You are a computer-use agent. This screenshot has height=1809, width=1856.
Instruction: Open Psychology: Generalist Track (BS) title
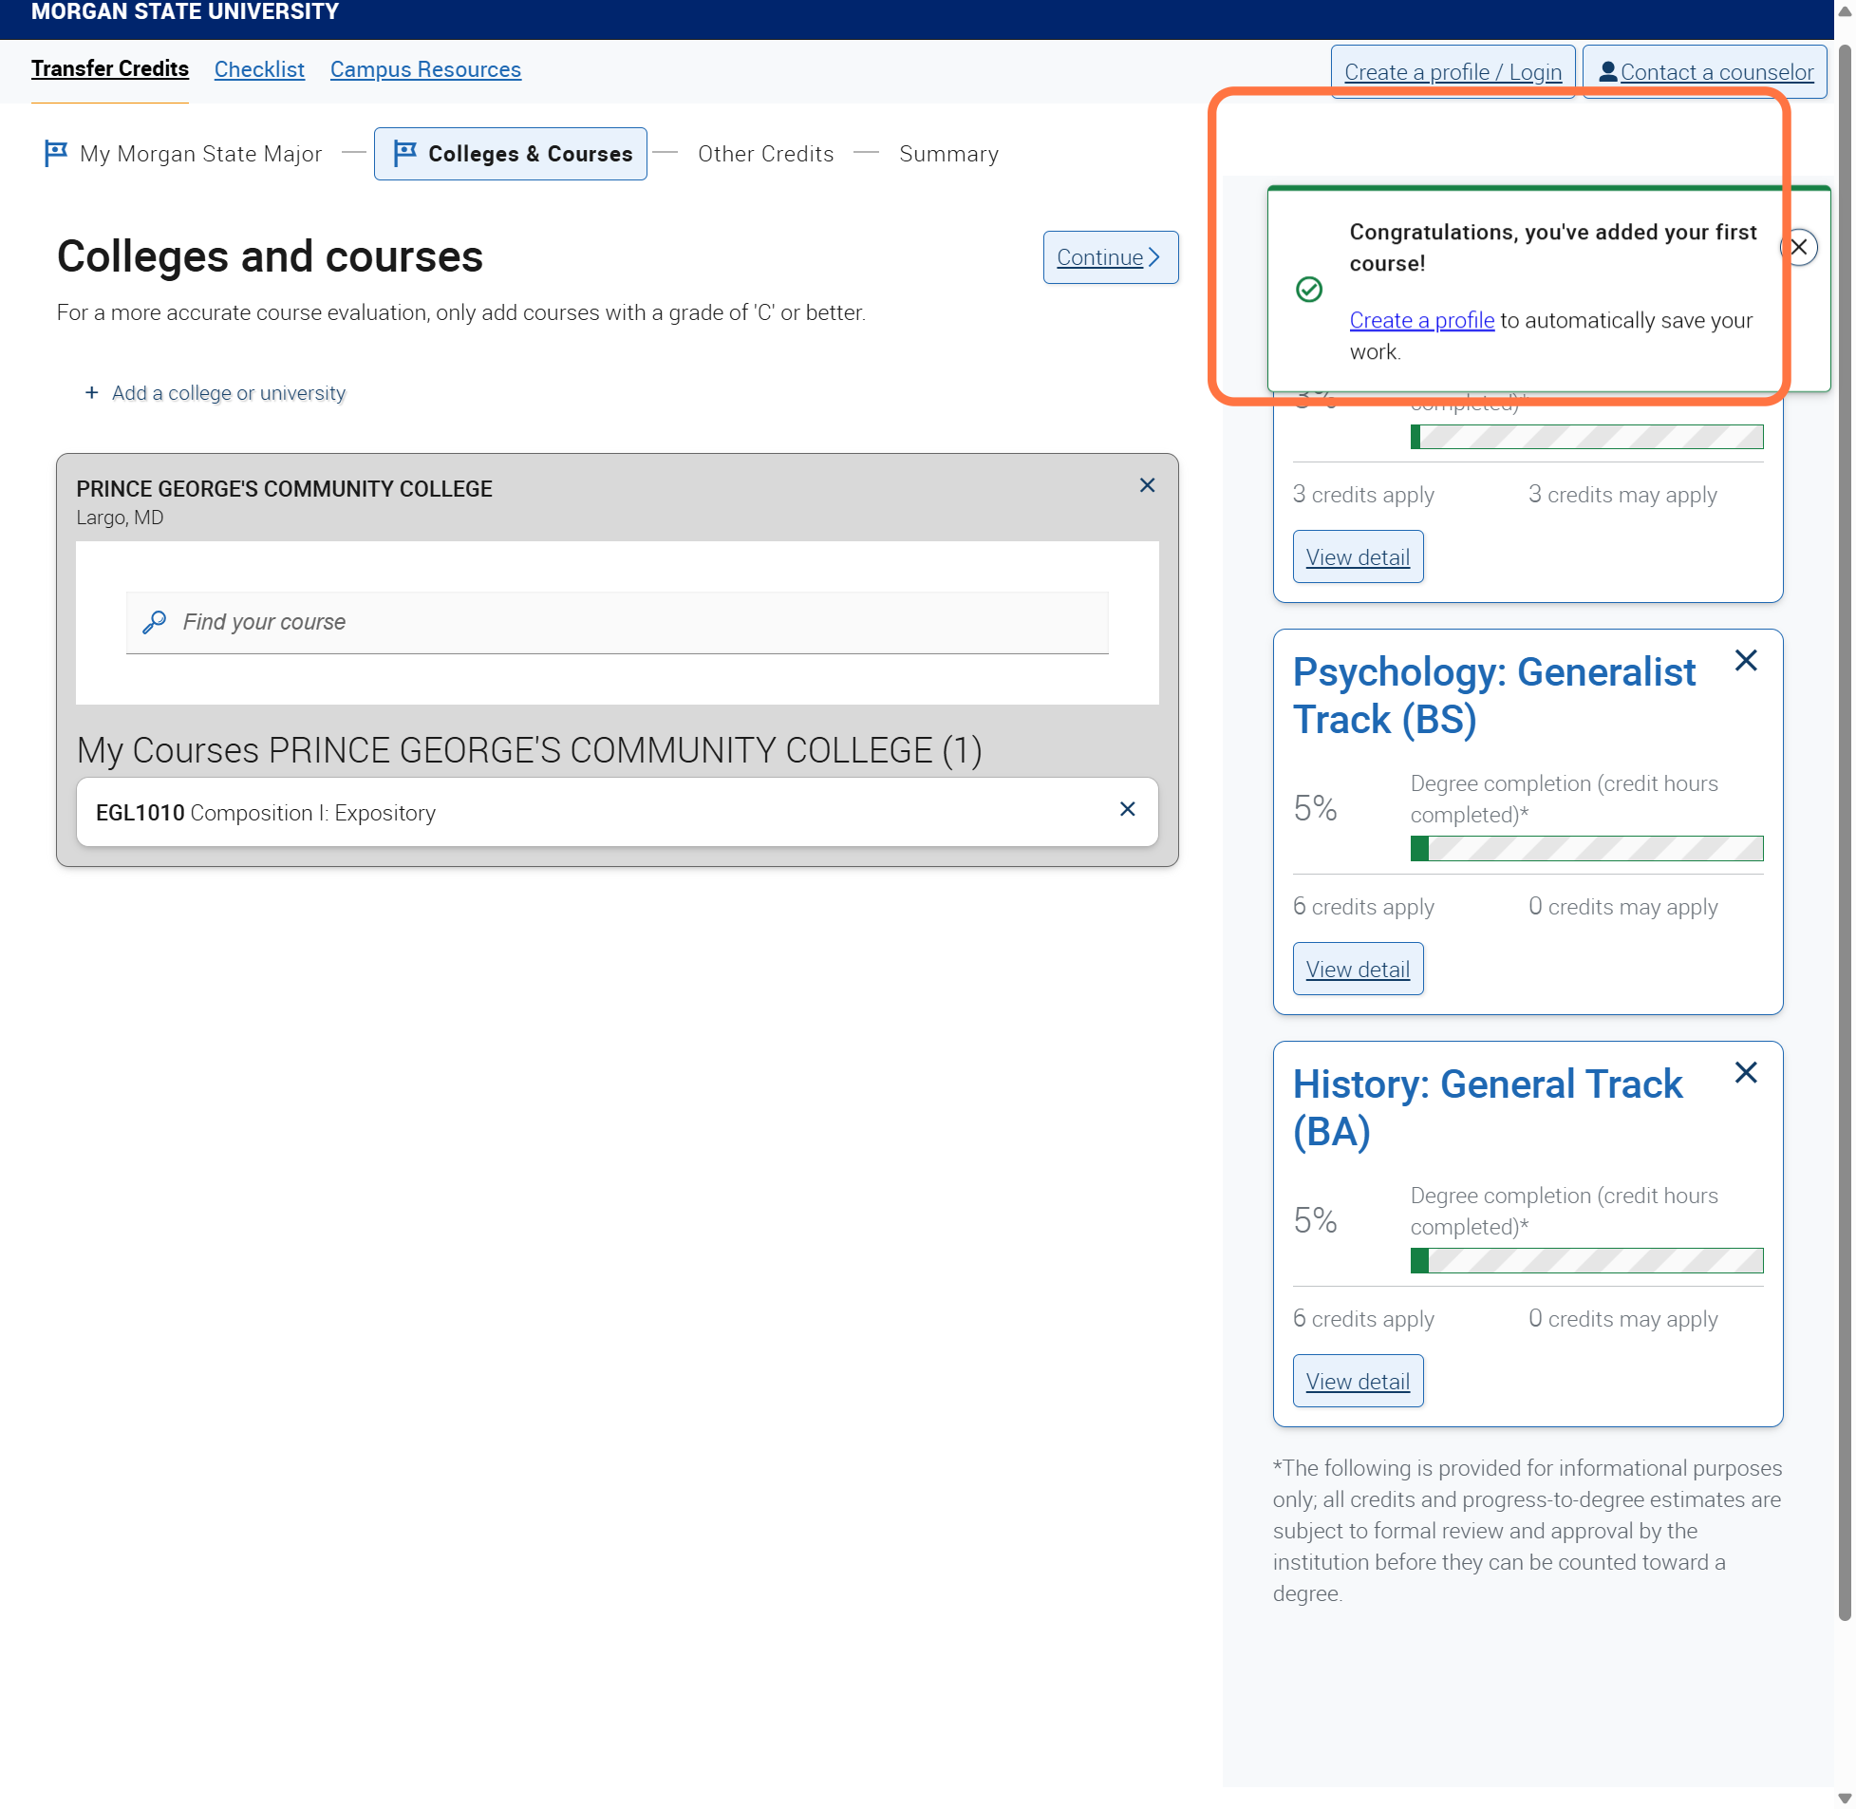pos(1493,695)
